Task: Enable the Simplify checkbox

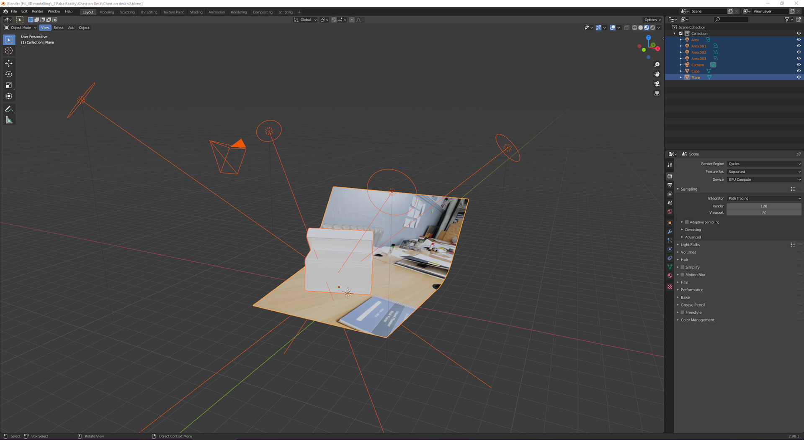Action: 683,267
